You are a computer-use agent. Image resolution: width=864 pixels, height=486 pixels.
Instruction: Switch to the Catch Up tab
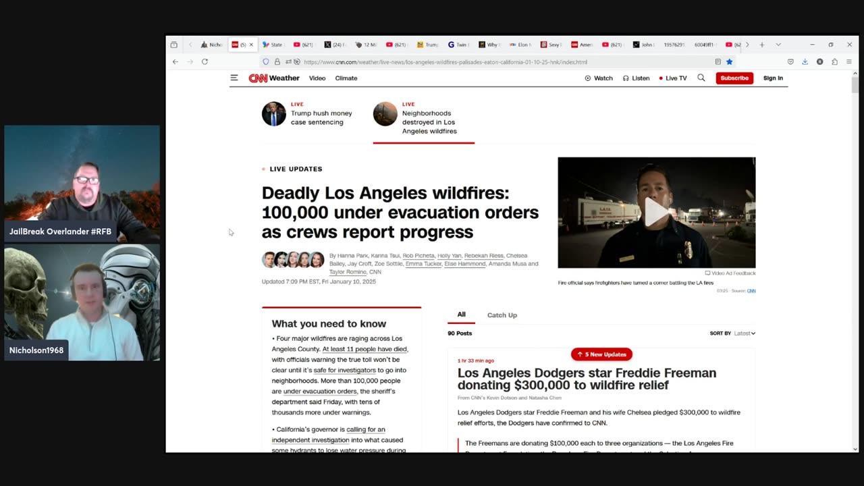[x=502, y=315]
